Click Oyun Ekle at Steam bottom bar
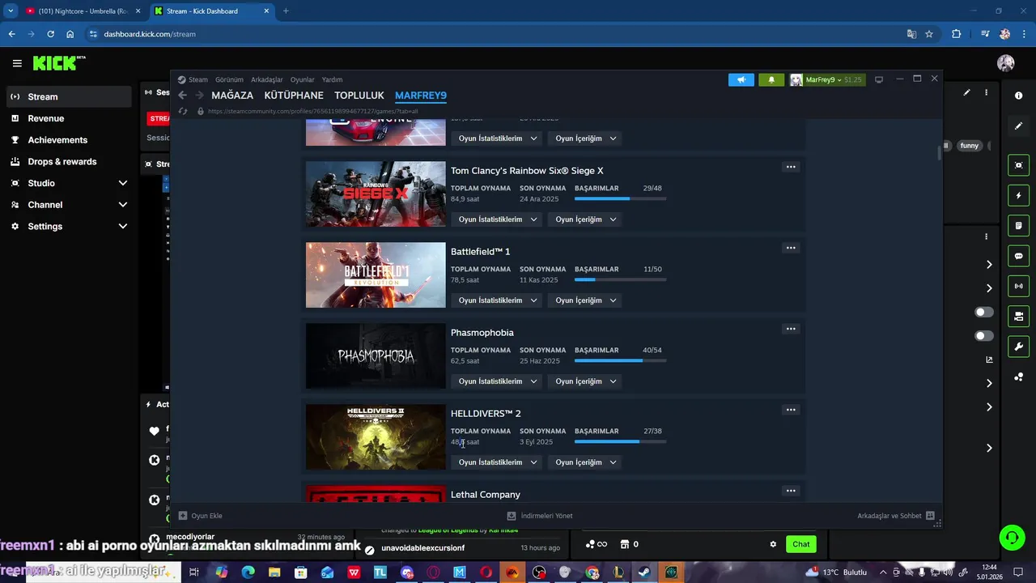1036x583 pixels. (200, 516)
